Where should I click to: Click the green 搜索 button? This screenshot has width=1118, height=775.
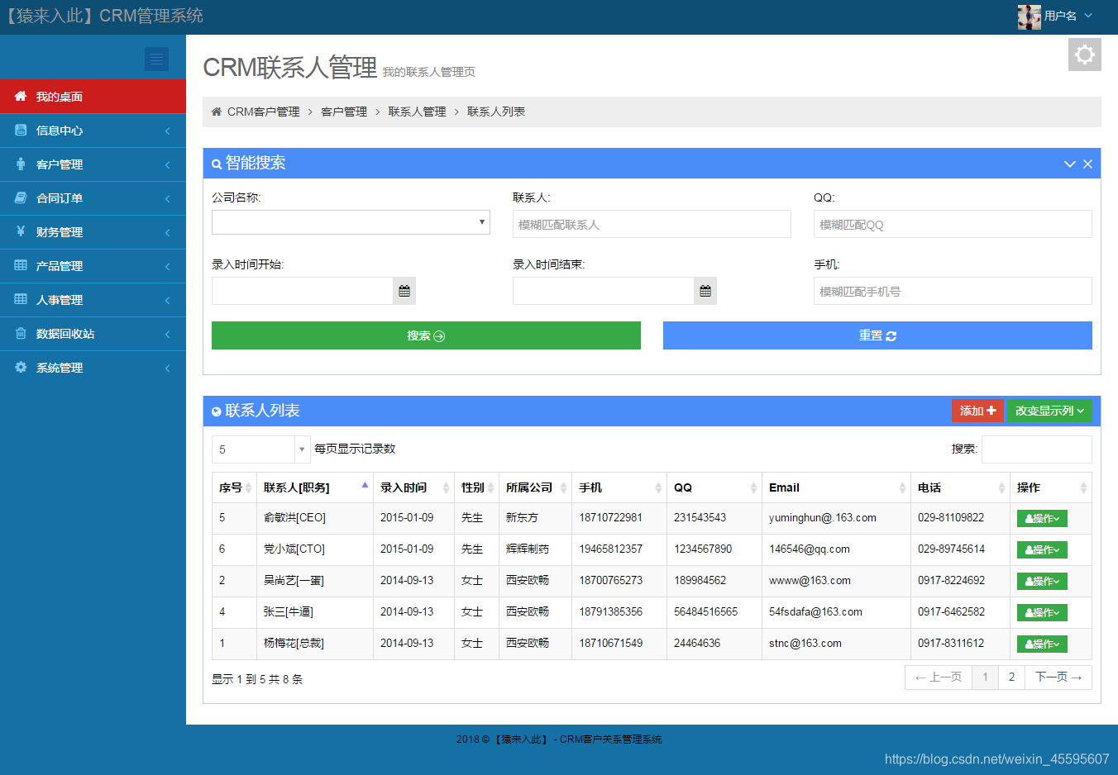426,335
